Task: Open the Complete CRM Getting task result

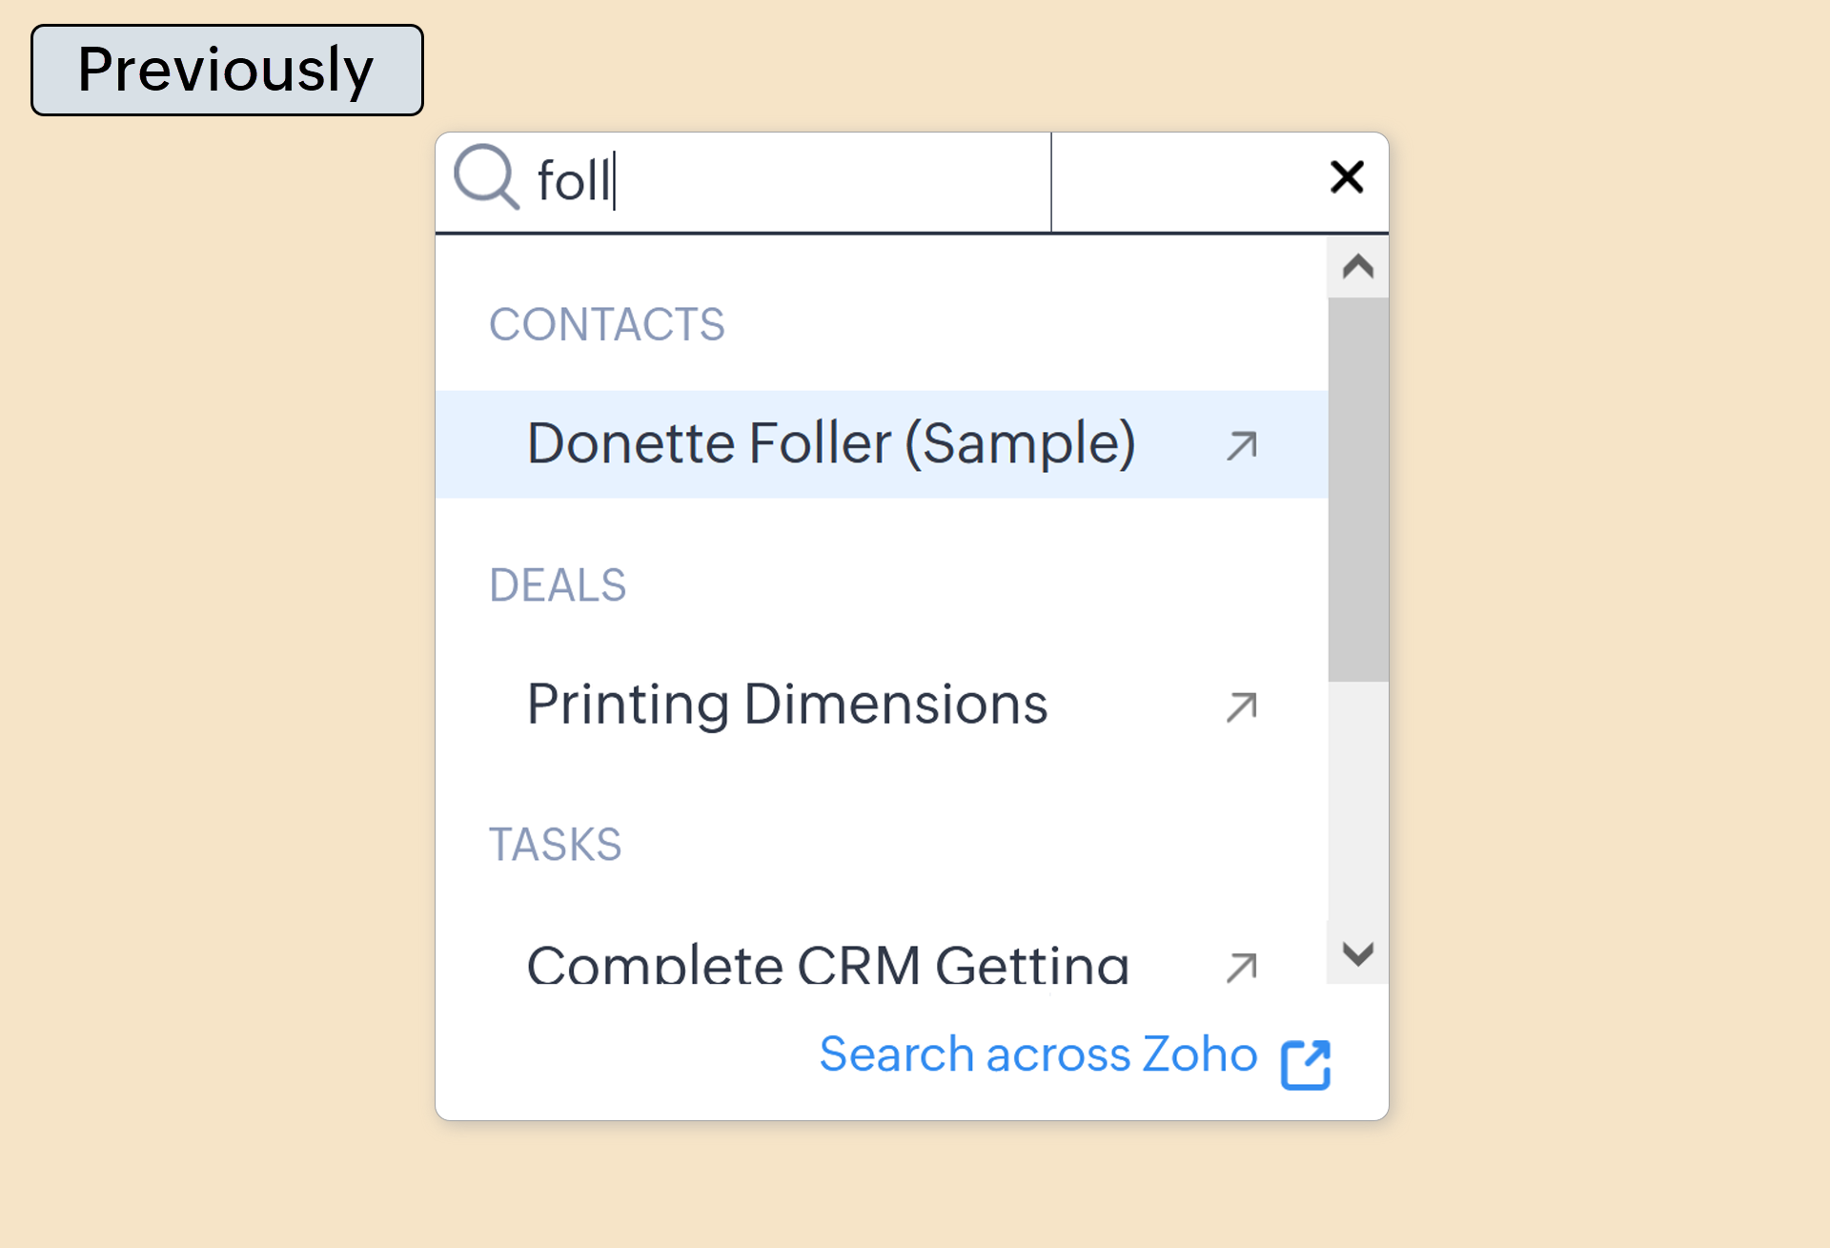Action: coord(827,965)
